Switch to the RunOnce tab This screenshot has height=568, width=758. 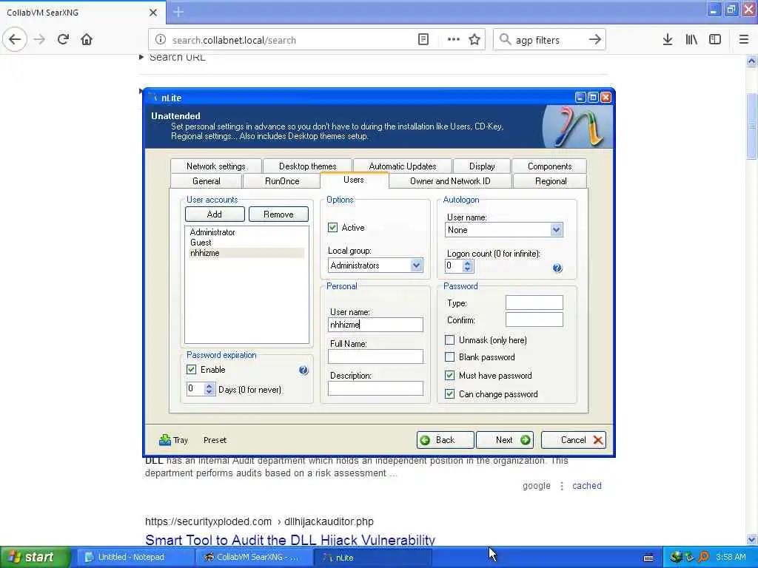[x=282, y=181]
